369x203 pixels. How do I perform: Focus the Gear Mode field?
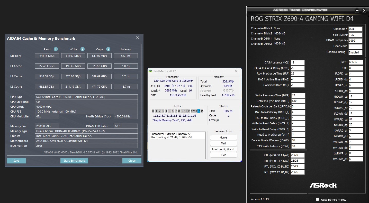point(355,47)
